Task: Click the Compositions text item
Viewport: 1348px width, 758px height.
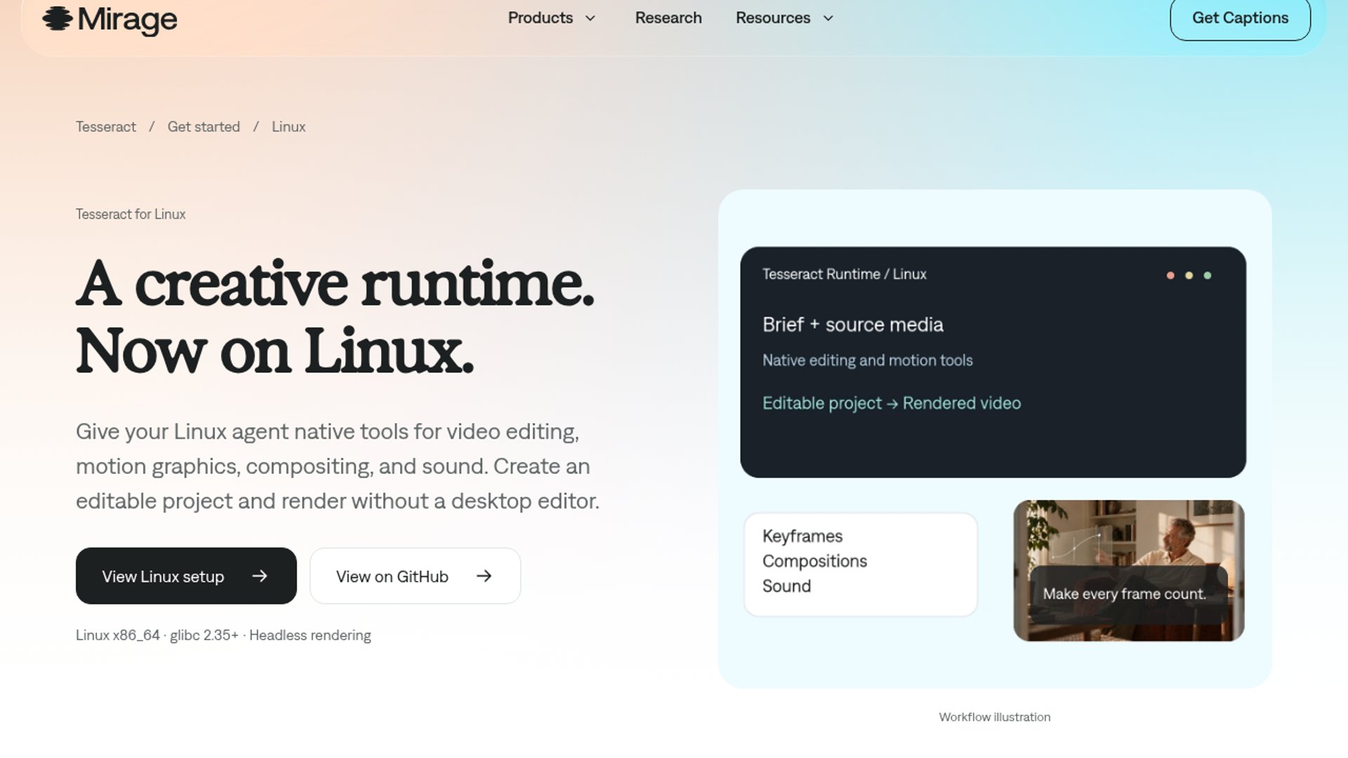Action: (814, 561)
